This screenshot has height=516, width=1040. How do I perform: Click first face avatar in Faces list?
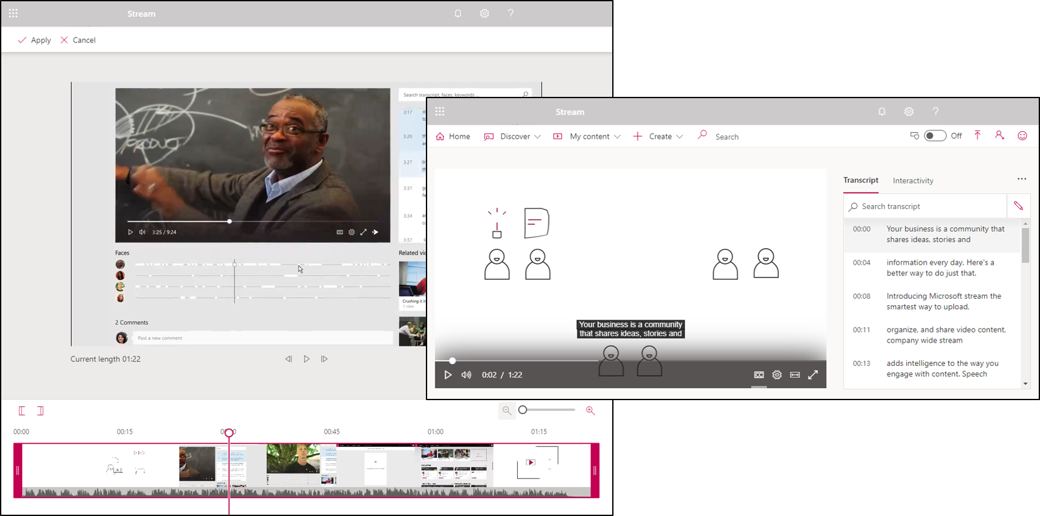(x=120, y=265)
